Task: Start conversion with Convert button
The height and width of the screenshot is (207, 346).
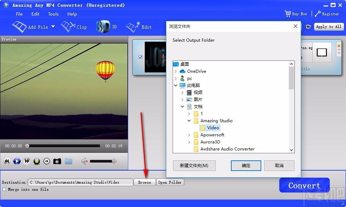Action: point(304,185)
